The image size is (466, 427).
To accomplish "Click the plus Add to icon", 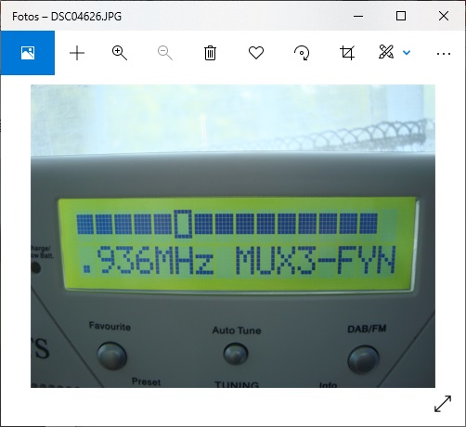I will tap(77, 53).
